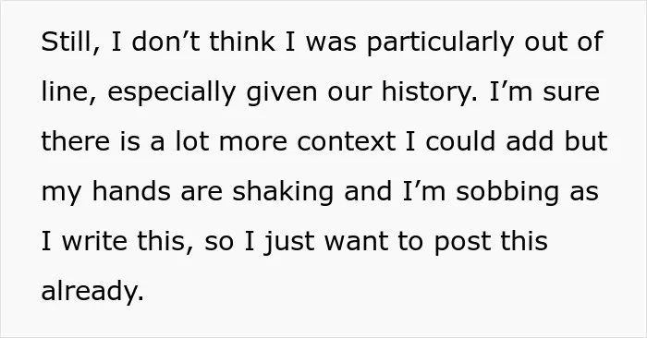Click the final word "already"

coord(91,293)
